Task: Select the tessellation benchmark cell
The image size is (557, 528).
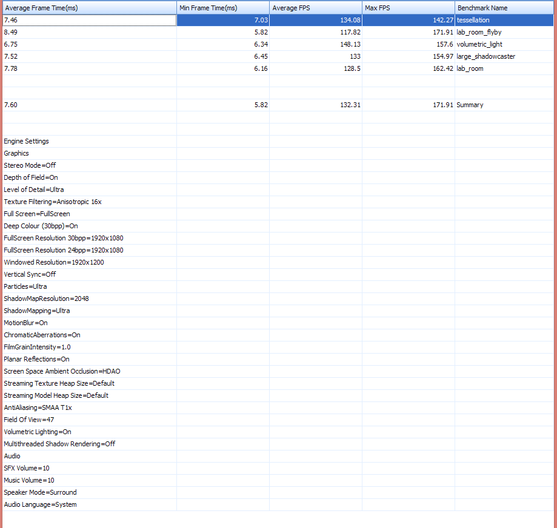Action: pyautogui.click(x=473, y=20)
